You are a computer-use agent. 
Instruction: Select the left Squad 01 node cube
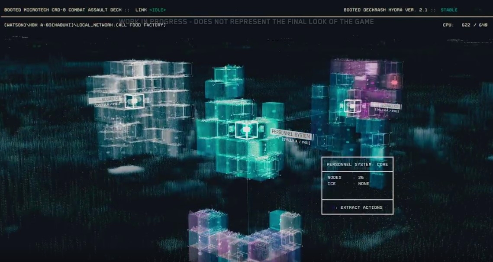[135, 101]
